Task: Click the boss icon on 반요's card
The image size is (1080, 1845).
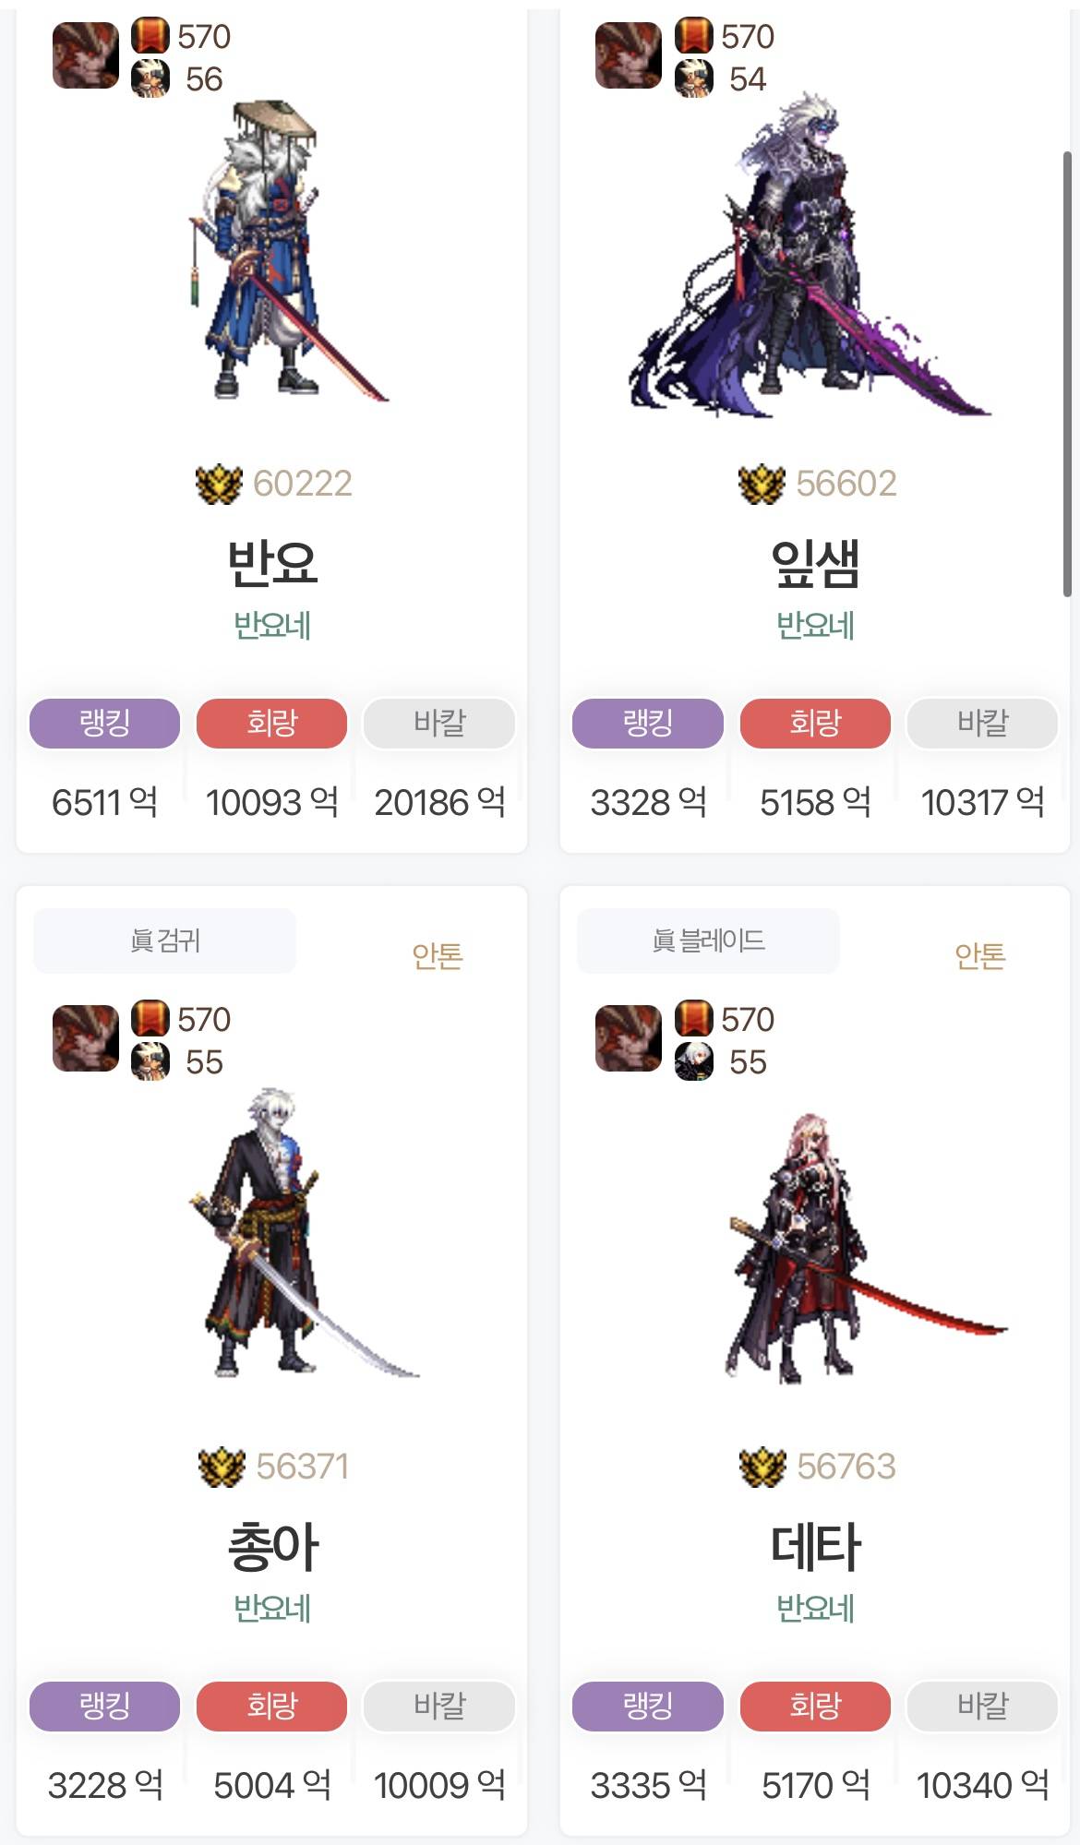Action: point(86,56)
